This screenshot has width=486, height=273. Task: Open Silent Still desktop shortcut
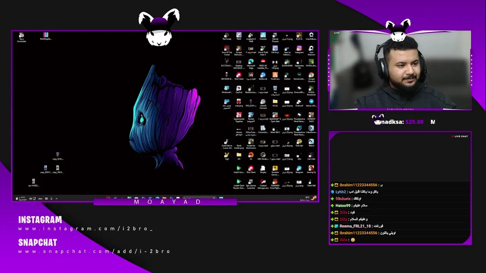click(x=311, y=183)
